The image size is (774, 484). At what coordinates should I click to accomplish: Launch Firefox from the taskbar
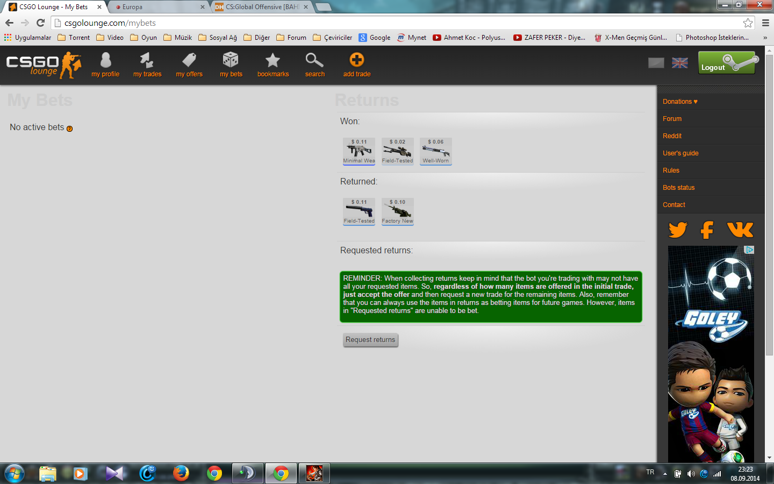click(x=181, y=473)
